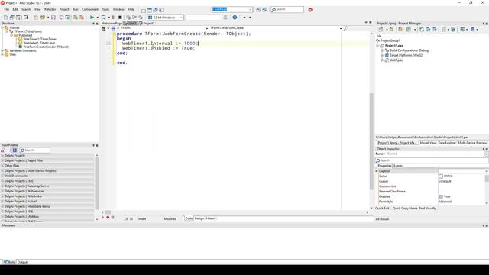The width and height of the screenshot is (489, 275).
Task: Click the Activate icon in Project Manager toolbar
Action: [381, 30]
